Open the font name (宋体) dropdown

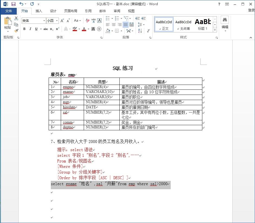pos(44,21)
